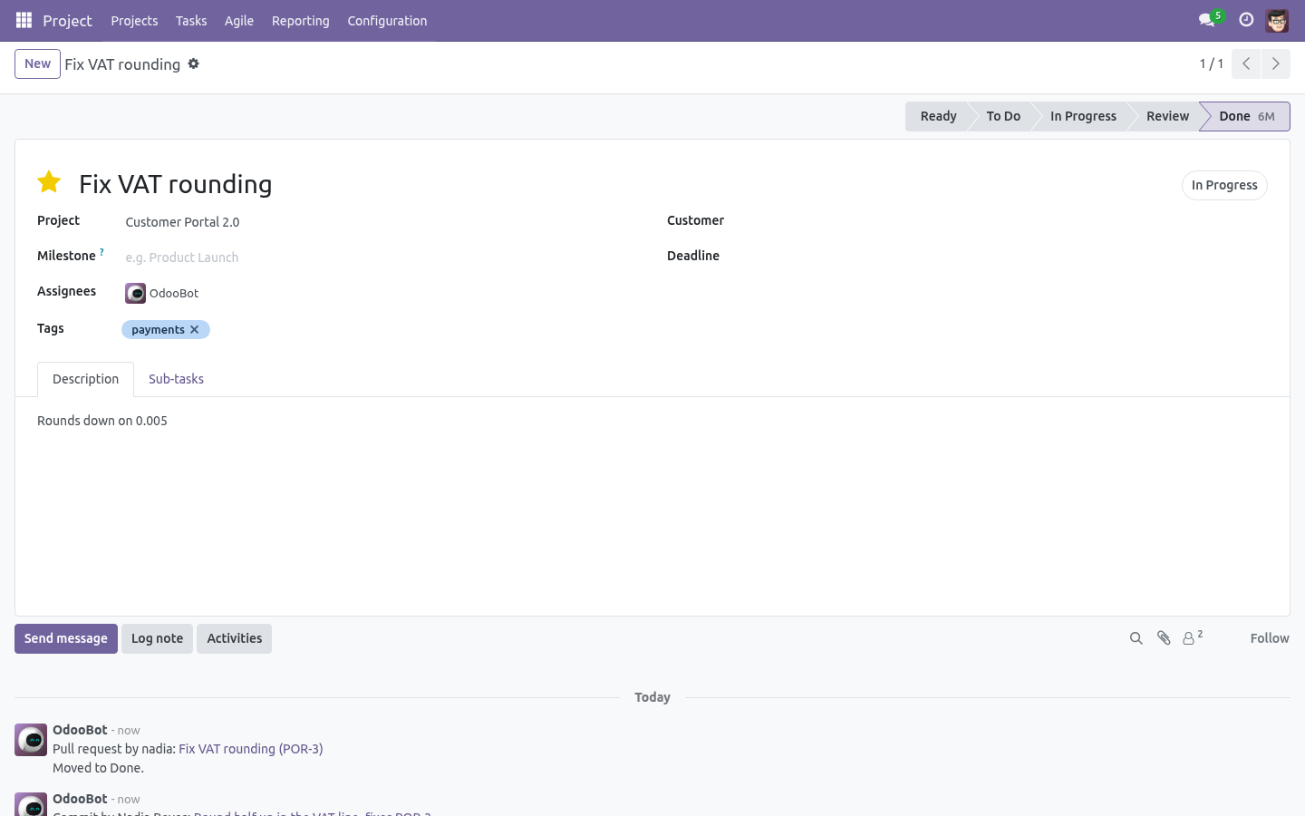Click the OdooBot assignee avatar

(x=135, y=293)
